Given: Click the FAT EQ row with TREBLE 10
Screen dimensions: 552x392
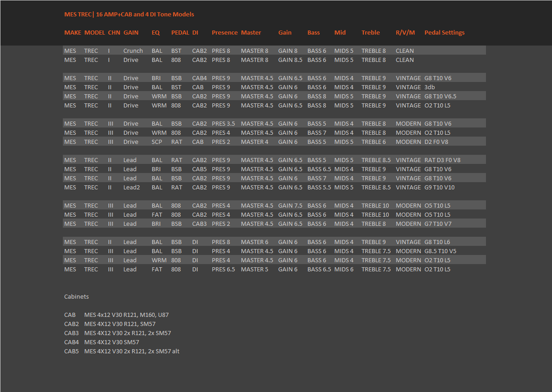Looking at the screenshot, I should [274, 214].
